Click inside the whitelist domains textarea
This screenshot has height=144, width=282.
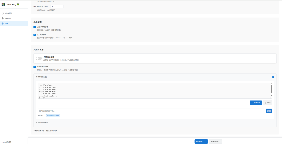155,91
